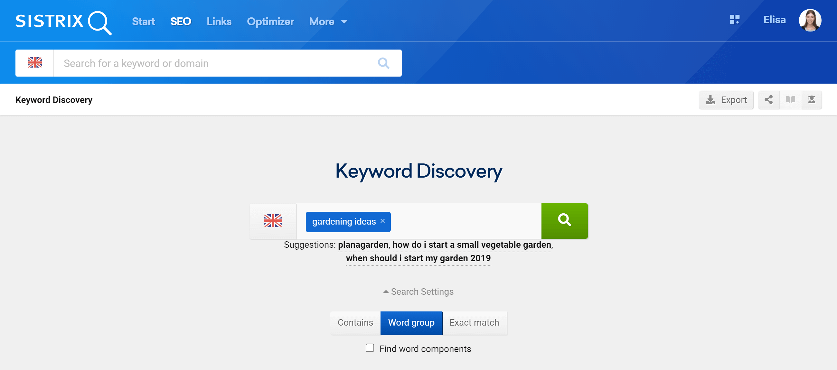Image resolution: width=837 pixels, height=370 pixels.
Task: Open the More dropdown menu
Action: pos(326,21)
